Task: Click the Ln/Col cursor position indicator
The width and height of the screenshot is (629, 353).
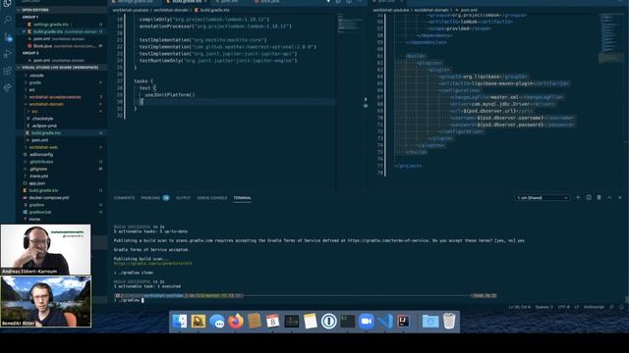Action: 520,307
